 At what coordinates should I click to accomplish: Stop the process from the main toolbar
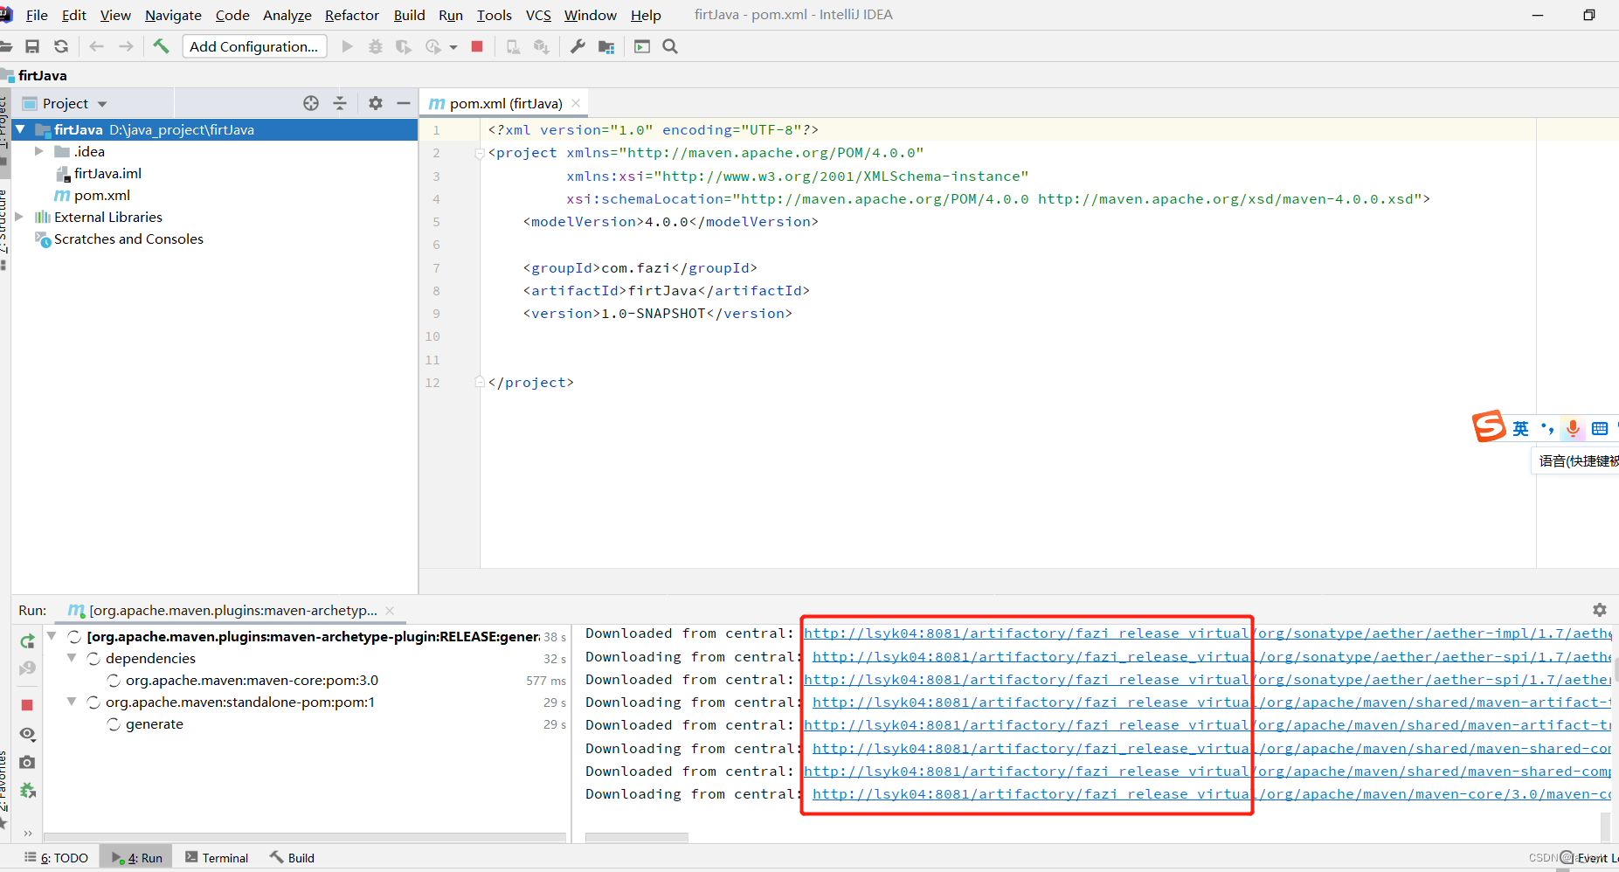(477, 46)
